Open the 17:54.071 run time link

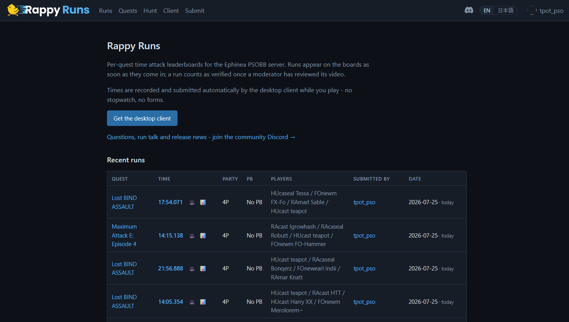click(x=170, y=202)
